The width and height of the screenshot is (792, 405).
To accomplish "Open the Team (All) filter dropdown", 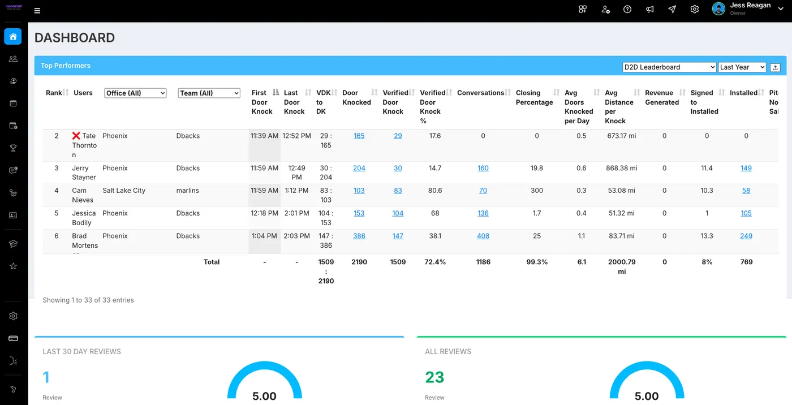I will click(x=209, y=93).
